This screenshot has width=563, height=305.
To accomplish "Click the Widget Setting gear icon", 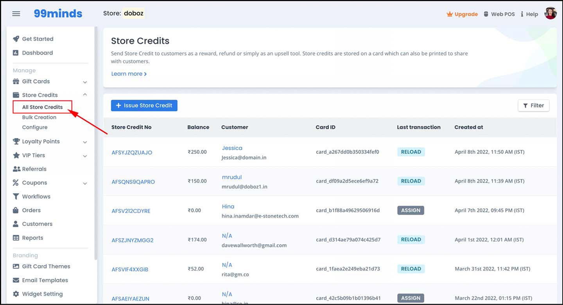I will [x=16, y=294].
